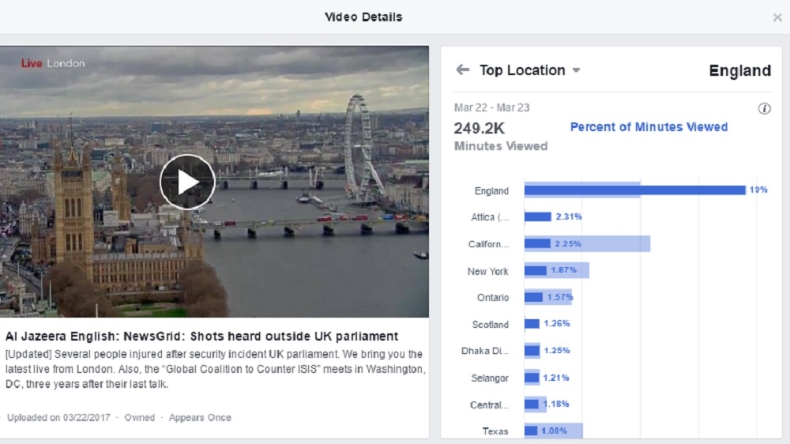Click the 19% value for England
Image resolution: width=790 pixels, height=444 pixels.
point(758,190)
